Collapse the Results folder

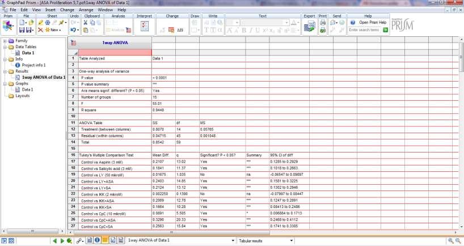pos(5,71)
